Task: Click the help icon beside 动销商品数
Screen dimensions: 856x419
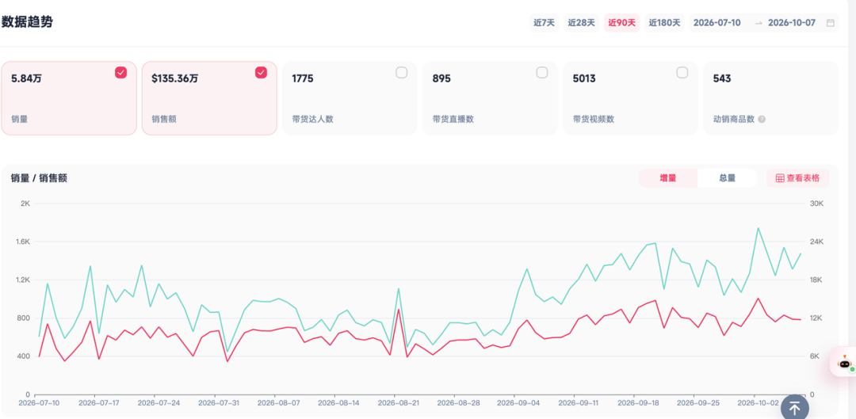Action: pos(762,119)
